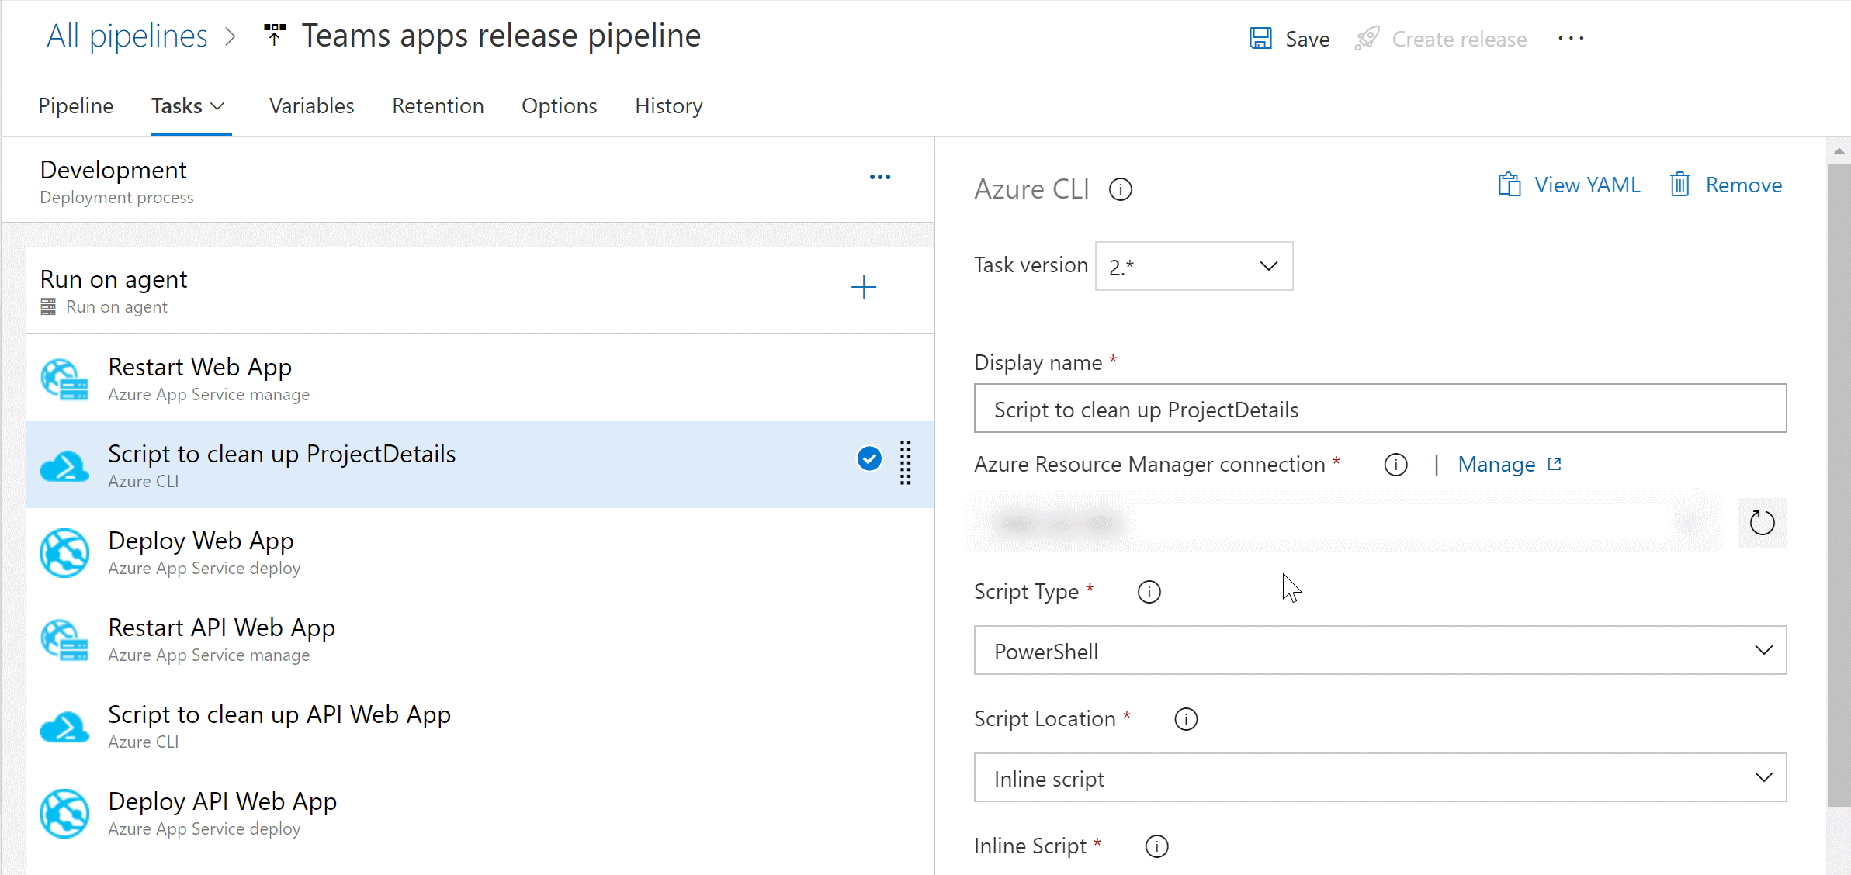The image size is (1851, 875).
Task: Click the Deploy Web App task icon
Action: [x=64, y=552]
